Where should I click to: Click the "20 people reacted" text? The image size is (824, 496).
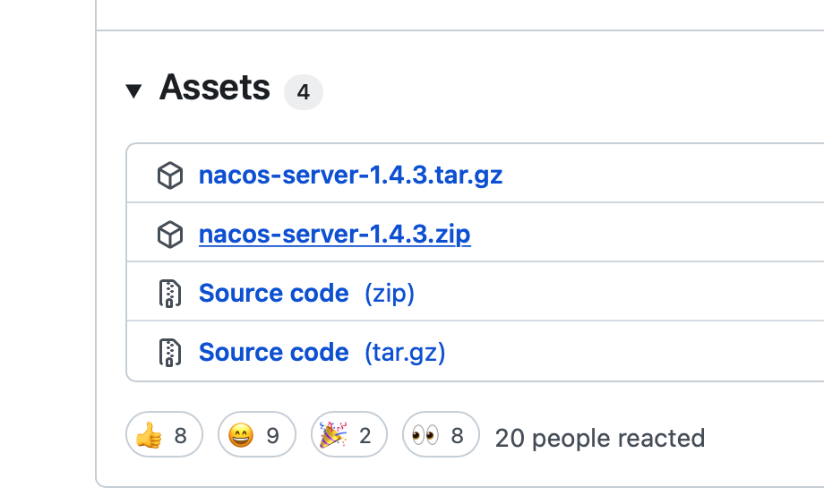pos(599,438)
